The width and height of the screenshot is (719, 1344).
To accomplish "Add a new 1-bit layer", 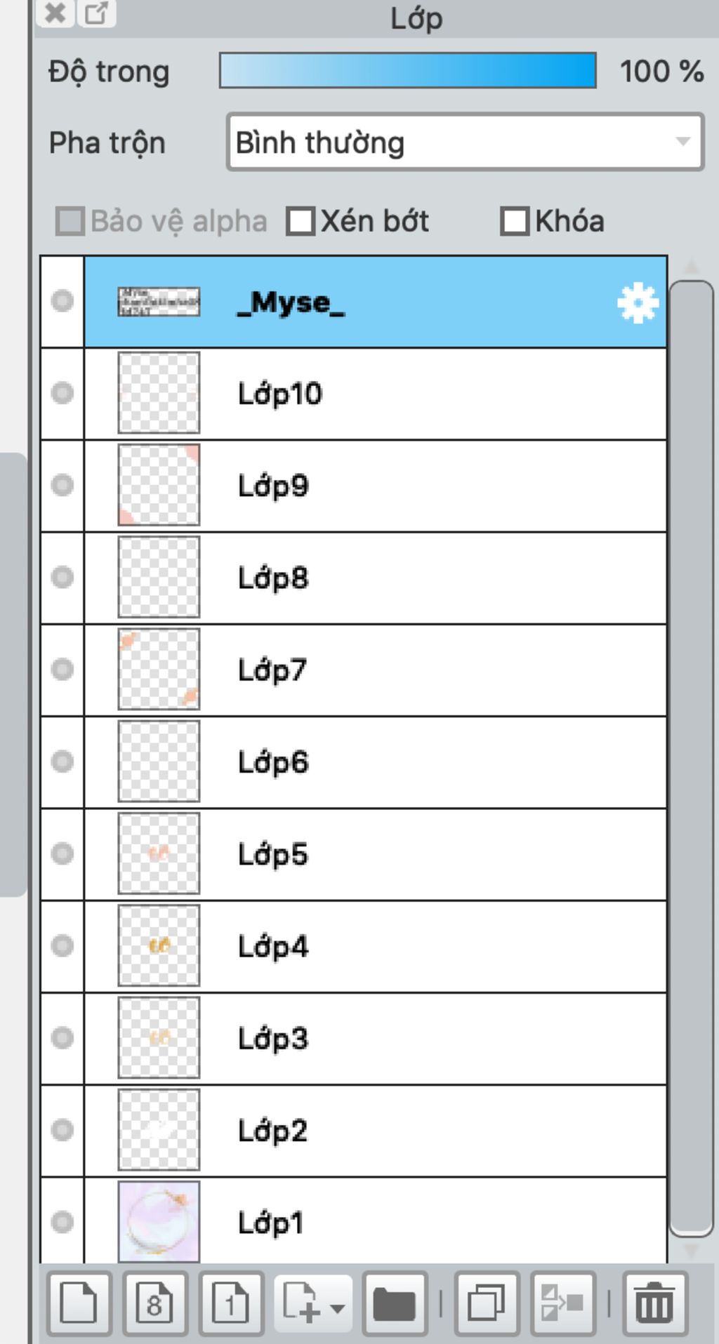I will point(232,1303).
